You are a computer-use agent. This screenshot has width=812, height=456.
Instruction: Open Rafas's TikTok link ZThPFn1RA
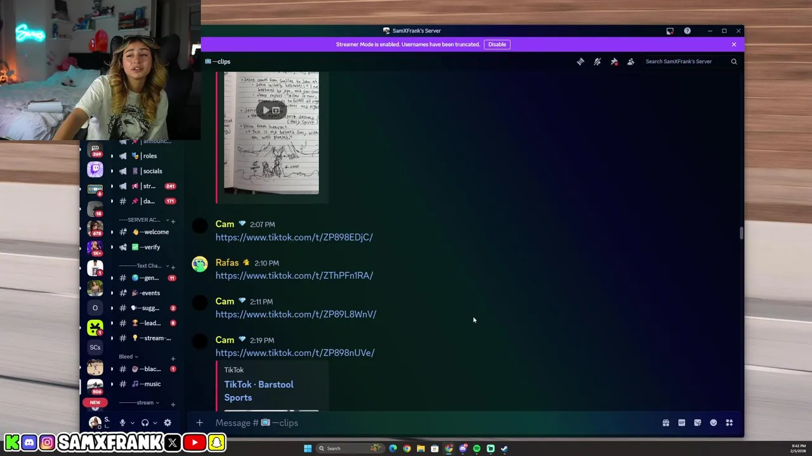pyautogui.click(x=294, y=275)
